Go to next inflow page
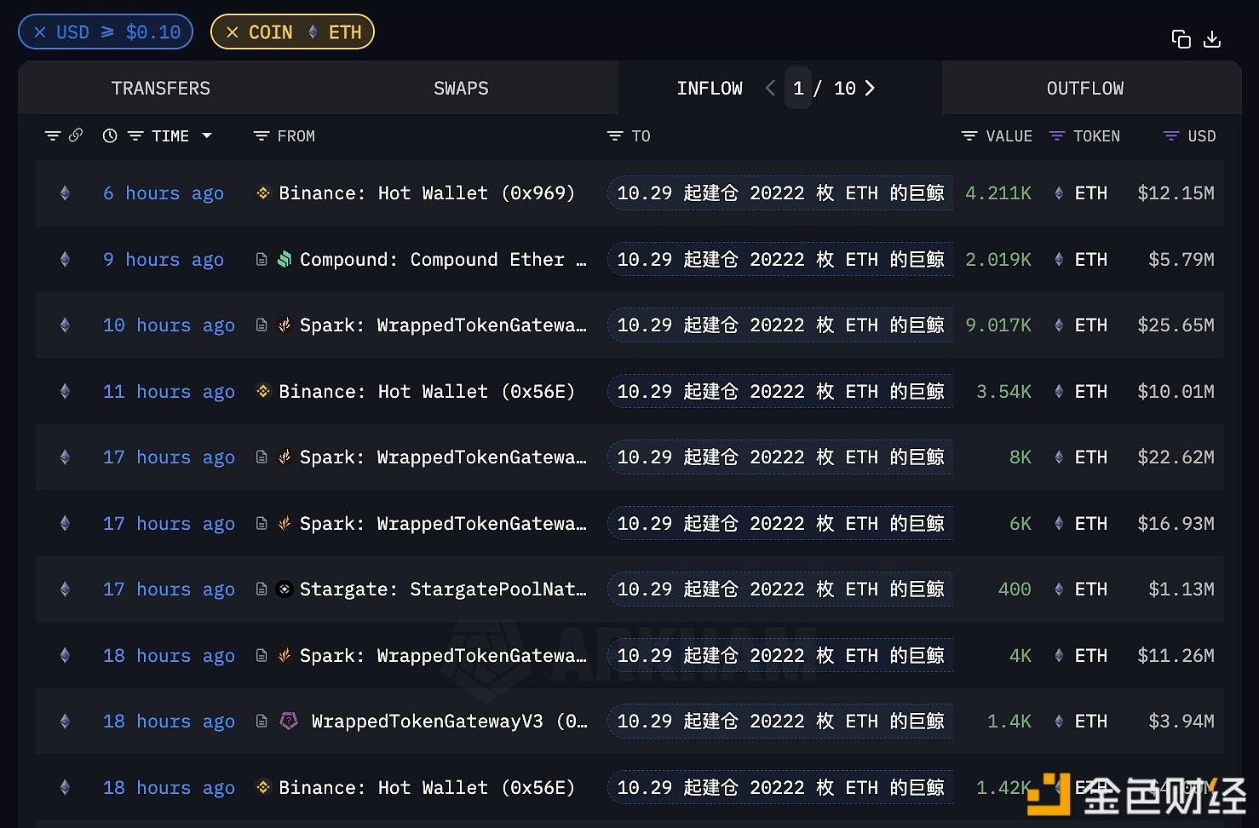The height and width of the screenshot is (828, 1259). click(x=870, y=89)
